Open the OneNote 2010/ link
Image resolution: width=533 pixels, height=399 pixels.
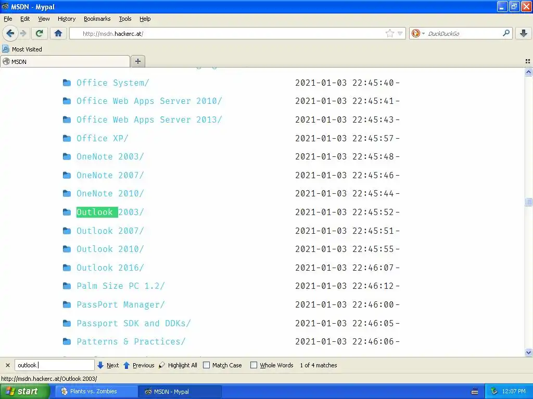[110, 193]
